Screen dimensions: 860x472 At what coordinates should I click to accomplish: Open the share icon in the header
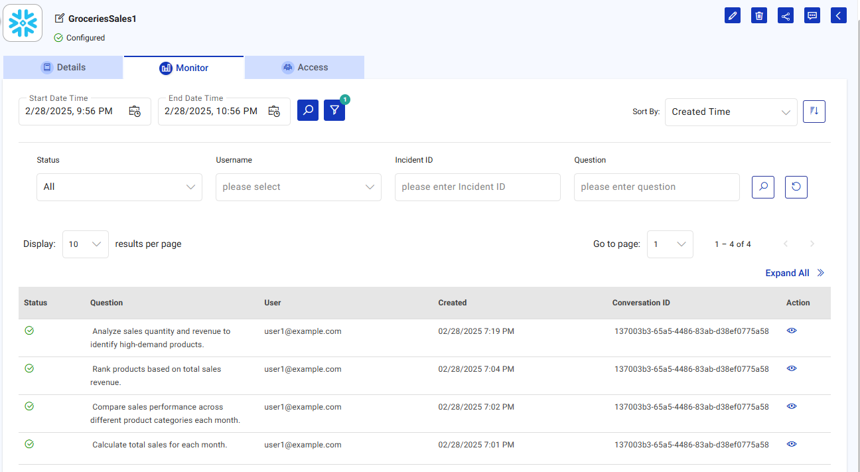point(786,15)
